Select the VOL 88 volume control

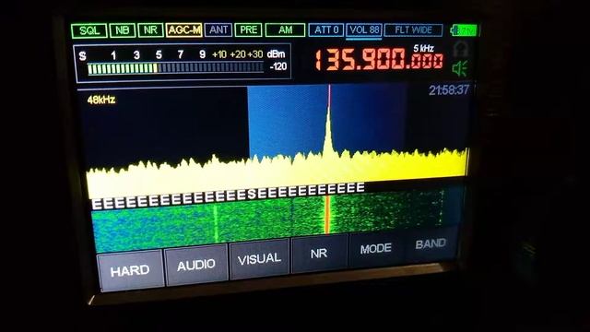point(364,30)
